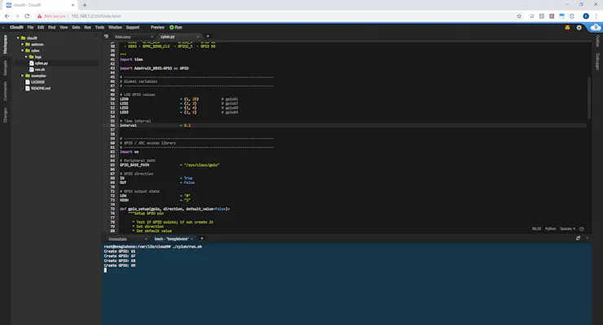The height and width of the screenshot is (325, 603).
Task: Open the Edit menu
Action: 41,28
